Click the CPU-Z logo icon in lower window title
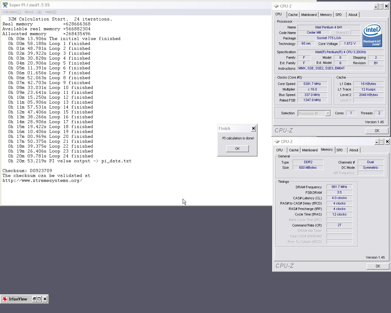The width and height of the screenshot is (391, 313). click(x=277, y=142)
